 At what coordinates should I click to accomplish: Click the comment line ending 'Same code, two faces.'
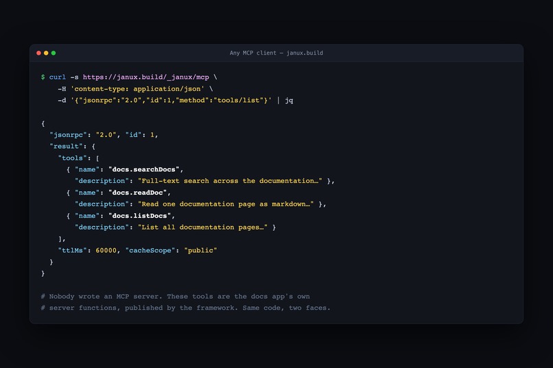[185, 308]
